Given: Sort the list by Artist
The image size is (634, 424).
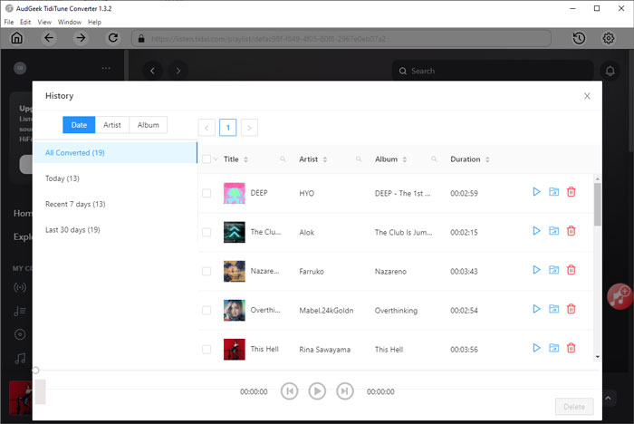Looking at the screenshot, I should (324, 159).
